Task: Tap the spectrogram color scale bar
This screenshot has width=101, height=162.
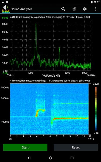Action: click(96, 109)
